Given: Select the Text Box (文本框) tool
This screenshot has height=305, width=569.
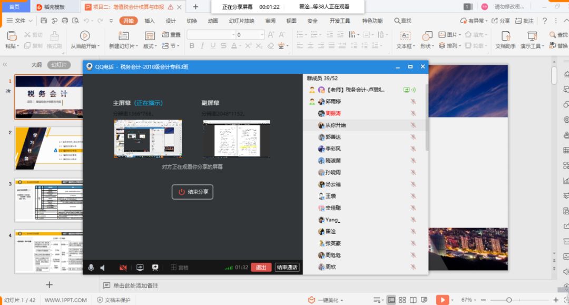Looking at the screenshot, I should [405, 40].
